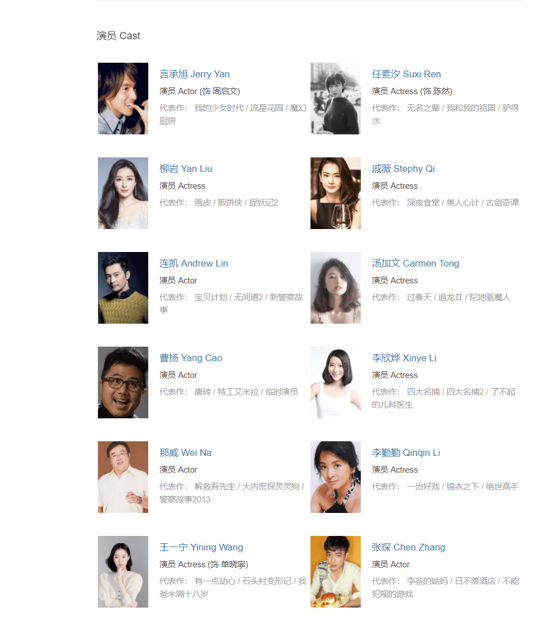Open Yan Liu's name link

point(186,169)
